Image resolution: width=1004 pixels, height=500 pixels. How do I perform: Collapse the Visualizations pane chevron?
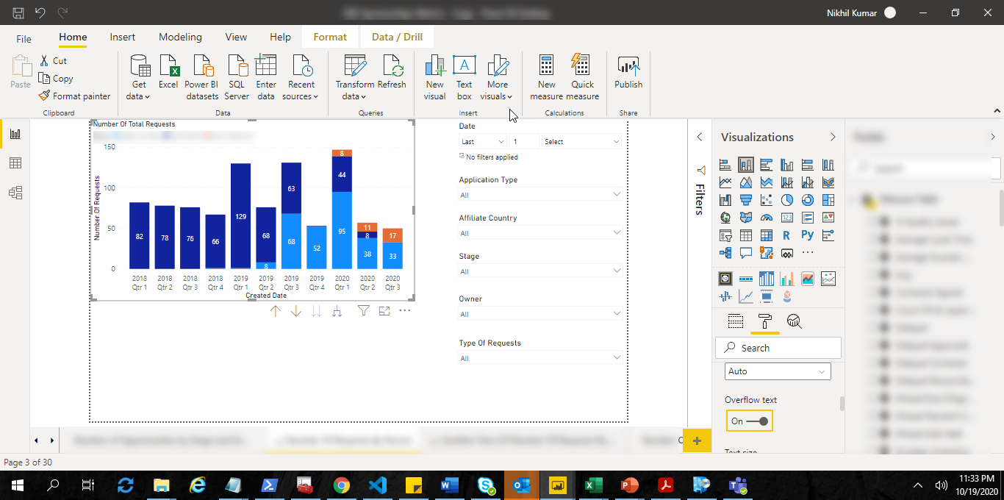tap(833, 137)
